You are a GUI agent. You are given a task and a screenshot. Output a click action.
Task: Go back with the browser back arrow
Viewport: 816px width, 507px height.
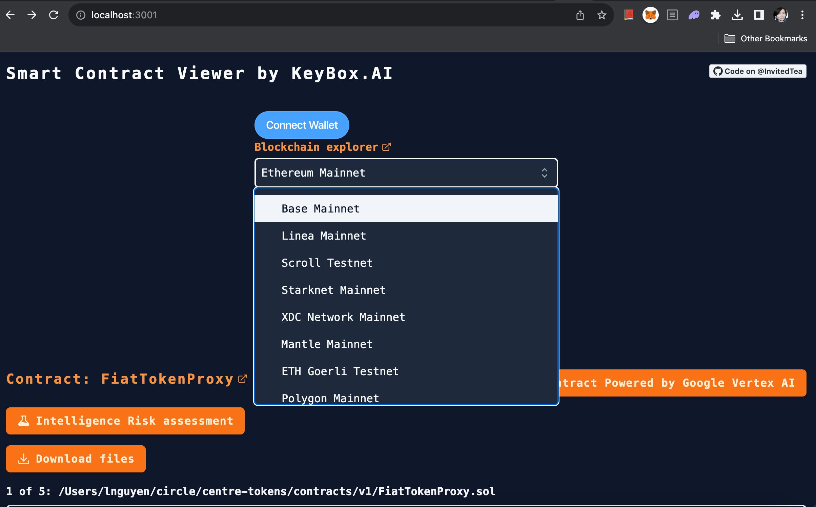(11, 15)
